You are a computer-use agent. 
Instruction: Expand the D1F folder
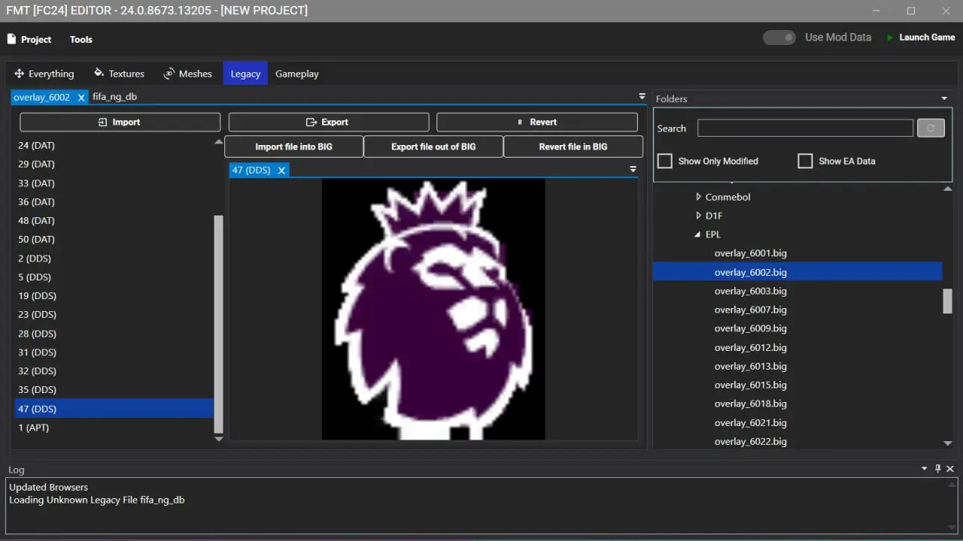click(698, 216)
